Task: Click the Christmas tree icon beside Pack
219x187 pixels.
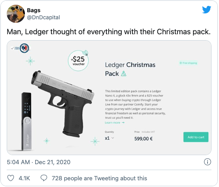Action: (123, 74)
